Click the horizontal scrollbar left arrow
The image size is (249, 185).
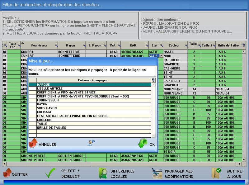4,164
